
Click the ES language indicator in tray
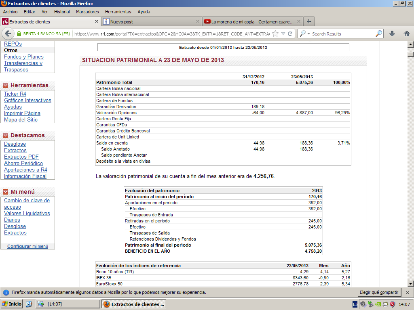coord(355,304)
